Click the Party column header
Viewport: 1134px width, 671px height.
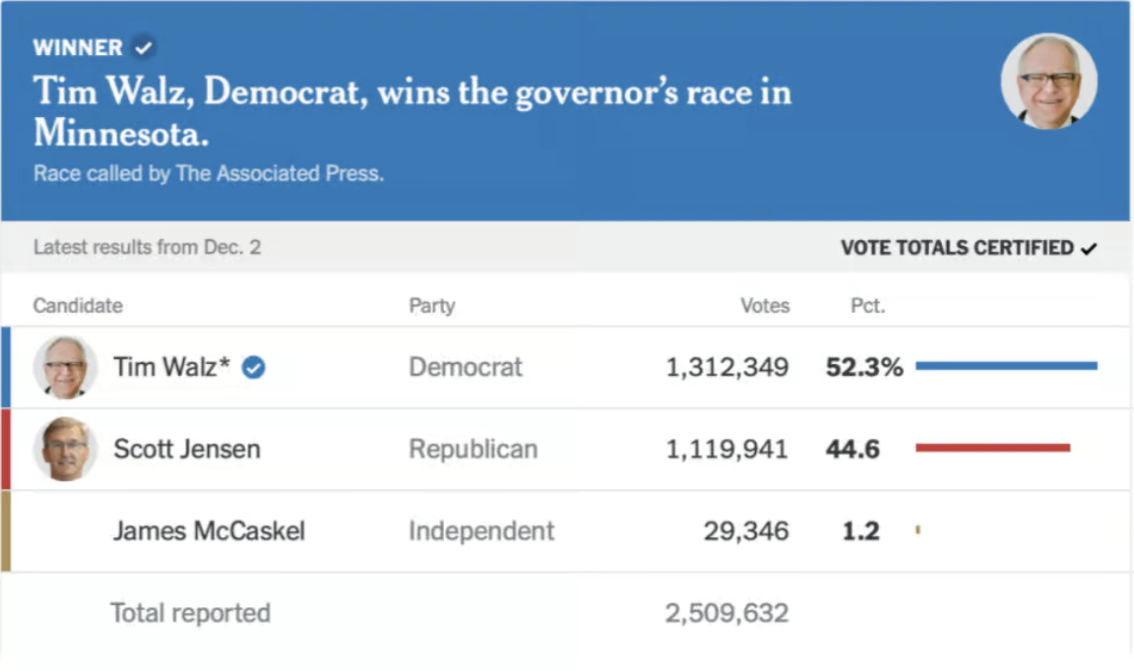(x=432, y=306)
